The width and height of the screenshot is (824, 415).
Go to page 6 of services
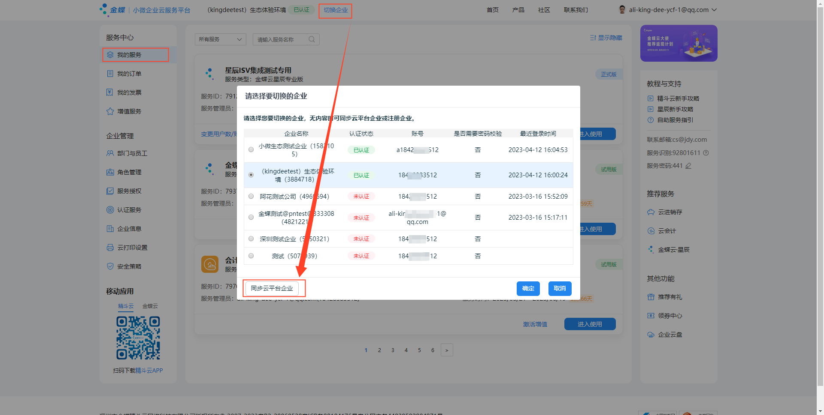[433, 350]
